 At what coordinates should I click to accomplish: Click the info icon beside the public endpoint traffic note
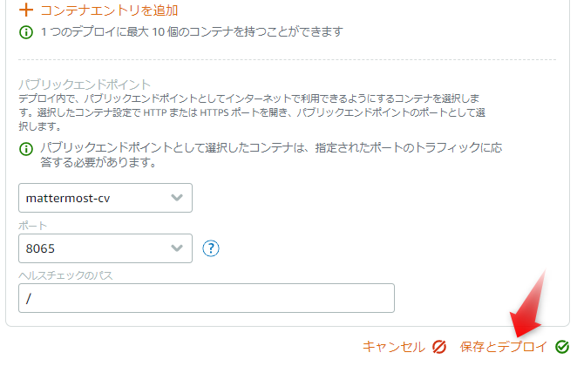click(25, 149)
